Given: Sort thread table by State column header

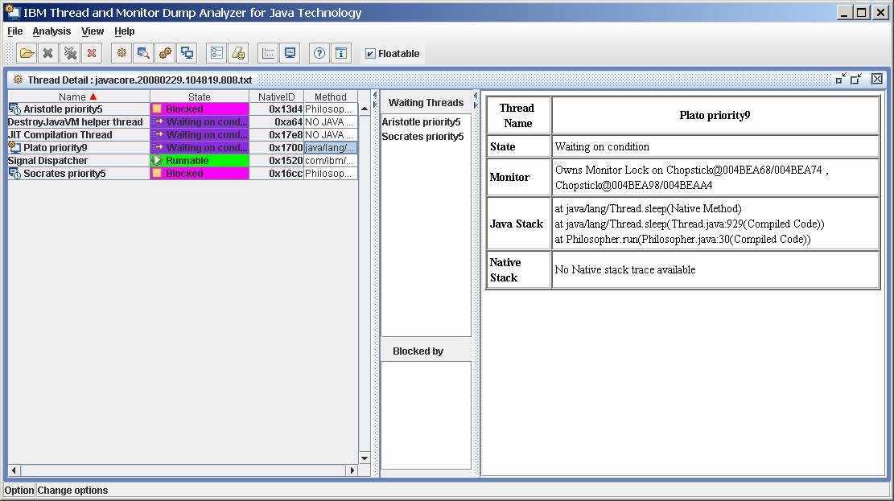Looking at the screenshot, I should (199, 97).
